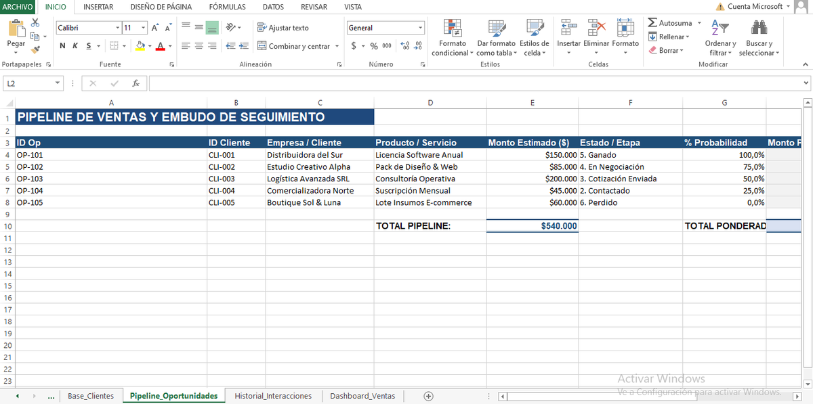Open Formato condicional menu
The image size is (813, 404).
(453, 38)
